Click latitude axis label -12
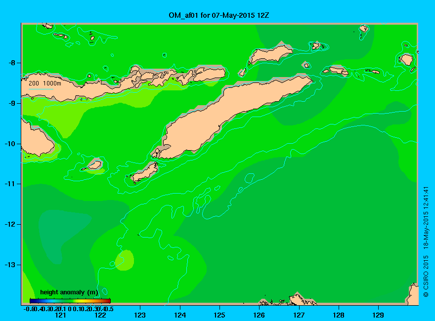This screenshot has width=435, height=321. 10,224
